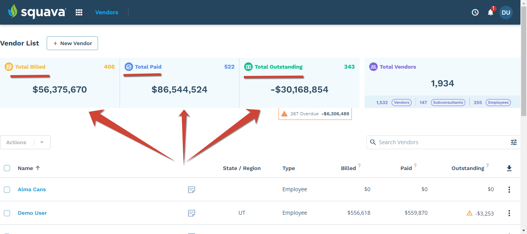Check the select-all checkbox in table header
The height and width of the screenshot is (234, 527).
coord(7,168)
